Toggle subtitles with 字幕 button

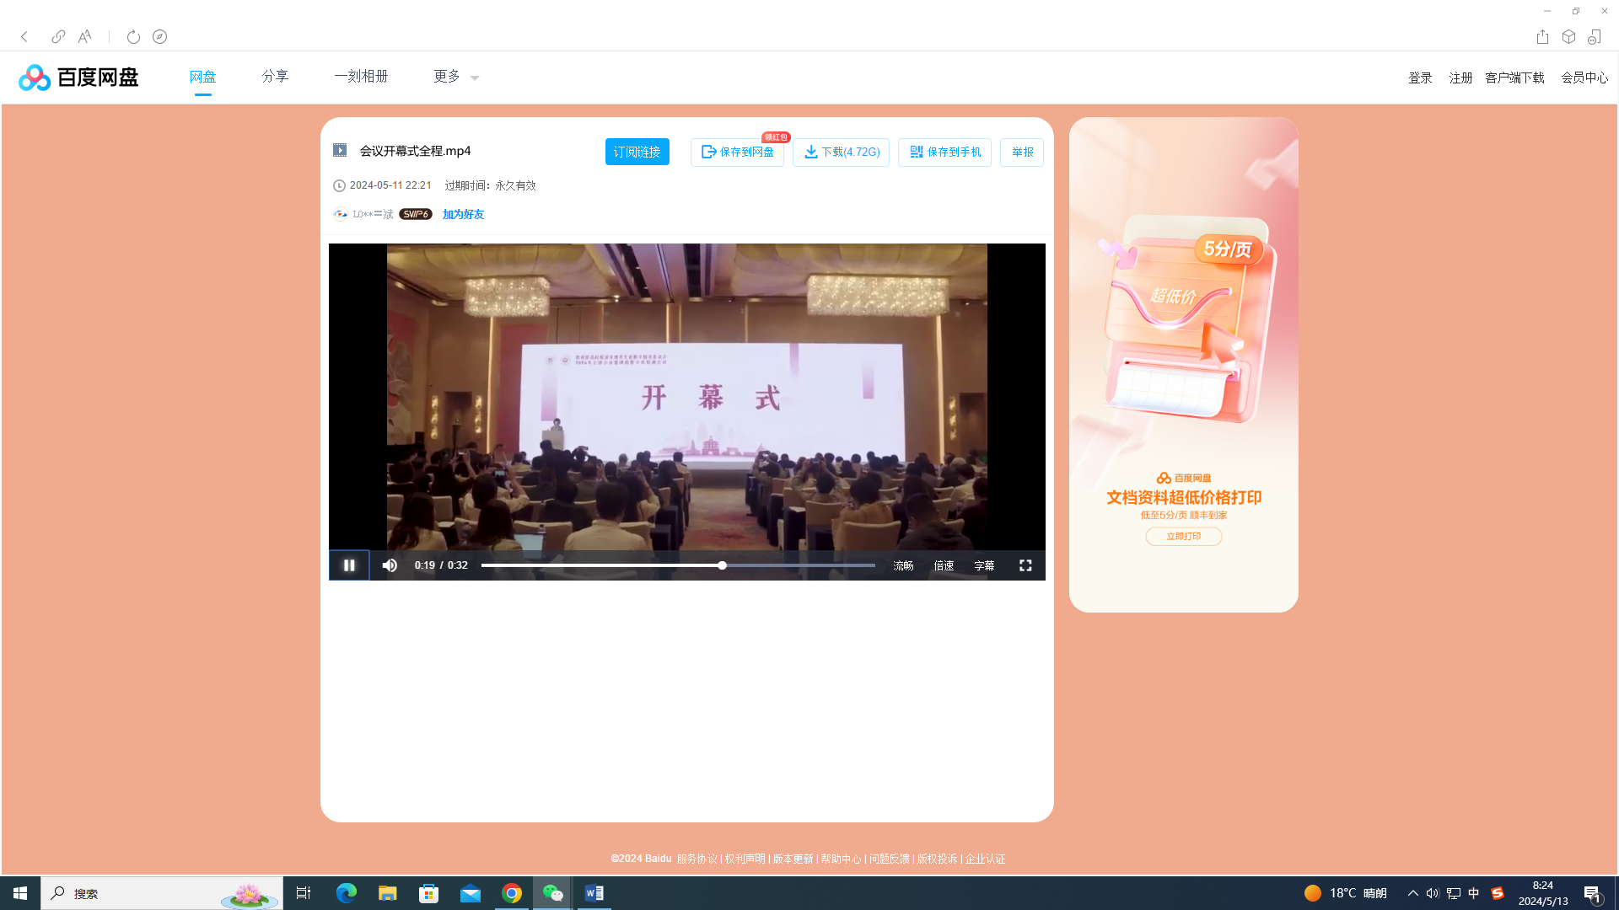[984, 565]
